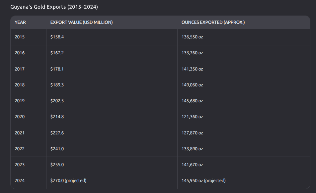Click the $167.2 export value
Image resolution: width=316 pixels, height=193 pixels.
click(x=57, y=53)
